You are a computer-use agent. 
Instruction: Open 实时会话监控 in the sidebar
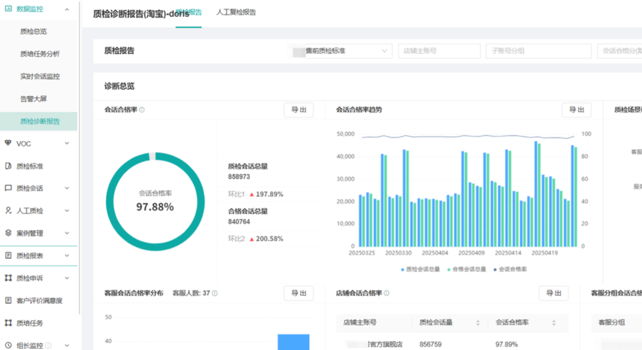coord(40,76)
